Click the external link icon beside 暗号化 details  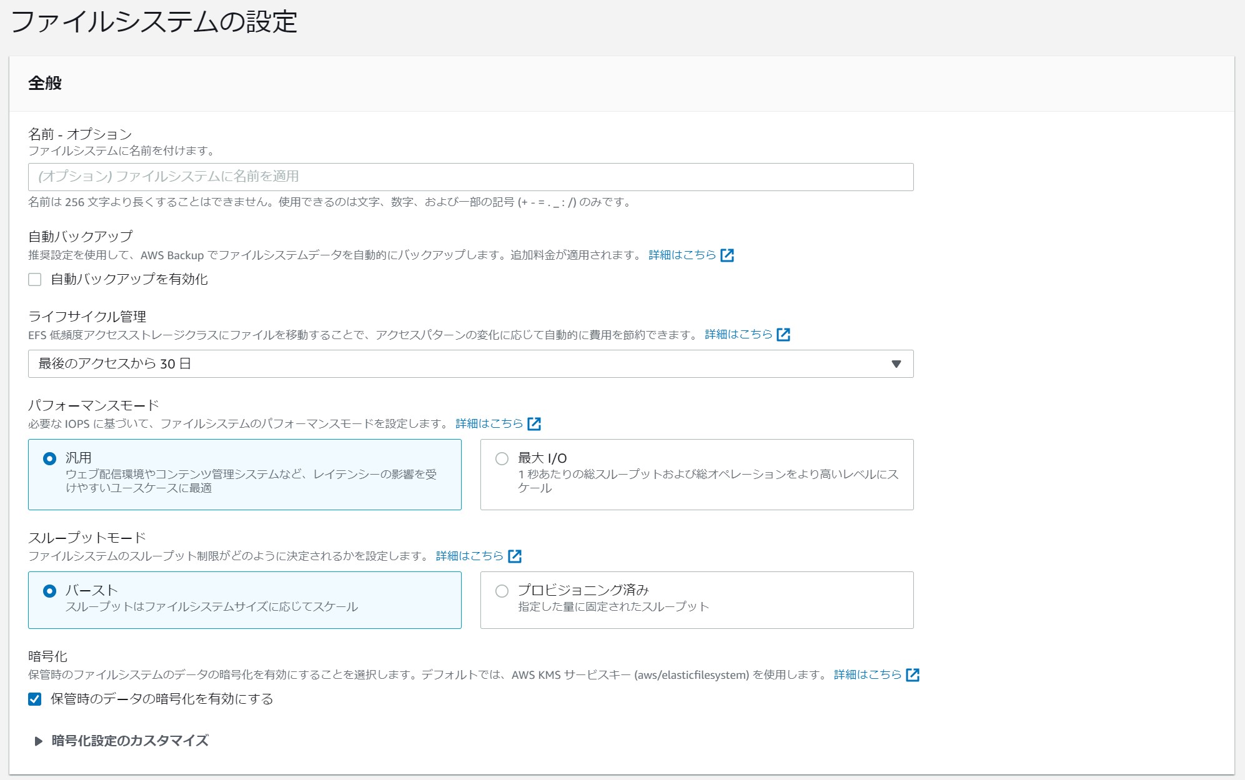click(913, 674)
